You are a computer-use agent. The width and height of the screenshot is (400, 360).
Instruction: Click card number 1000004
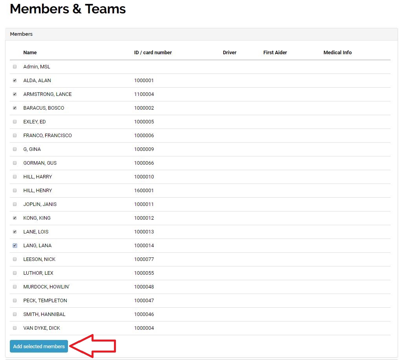click(x=144, y=329)
